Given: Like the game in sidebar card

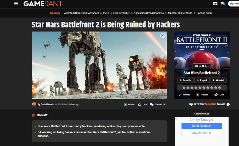Looking at the screenshot, I should (x=219, y=95).
